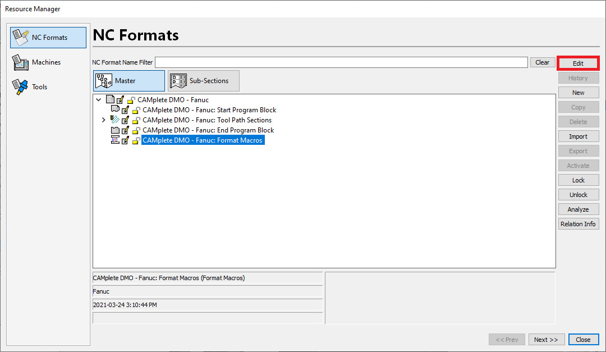Click the Tool Path Sections type icon
Image resolution: width=606 pixels, height=352 pixels.
[115, 120]
